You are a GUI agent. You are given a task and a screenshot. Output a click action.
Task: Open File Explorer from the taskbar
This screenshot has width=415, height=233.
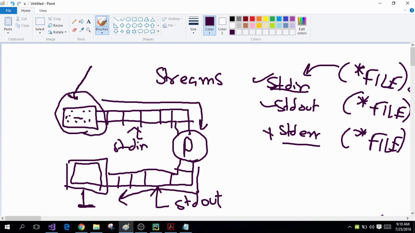click(x=96, y=227)
